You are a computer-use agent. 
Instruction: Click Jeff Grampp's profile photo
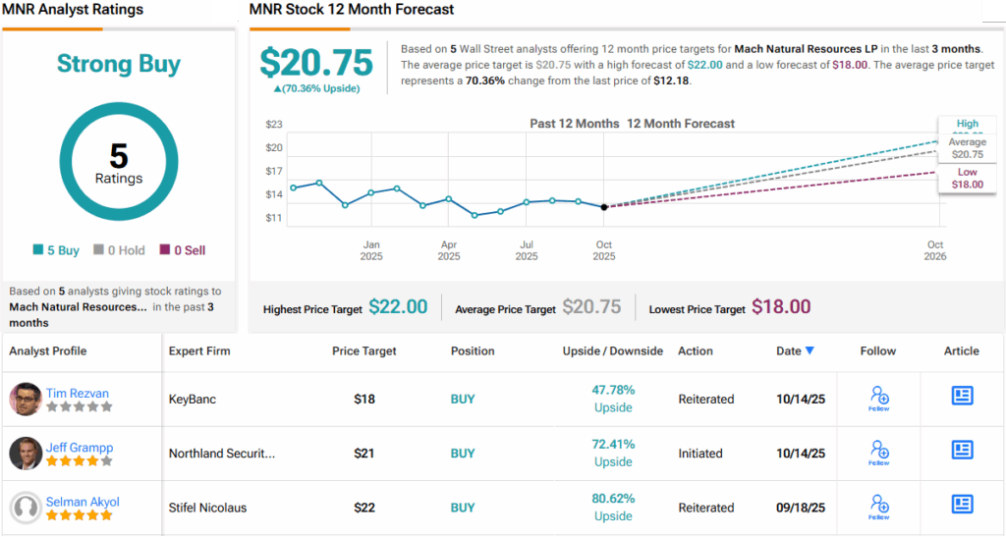point(26,454)
